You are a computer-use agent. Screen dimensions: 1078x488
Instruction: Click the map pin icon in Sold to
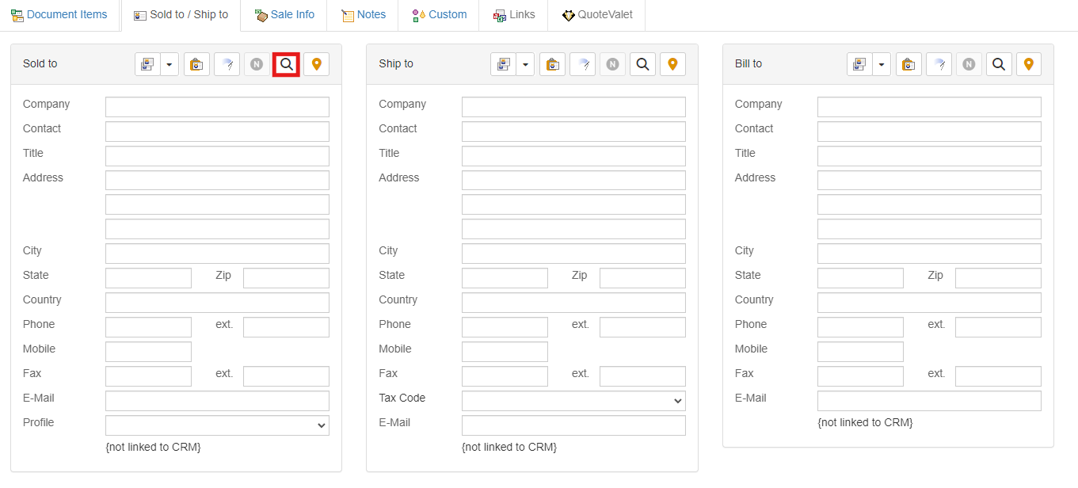tap(316, 64)
